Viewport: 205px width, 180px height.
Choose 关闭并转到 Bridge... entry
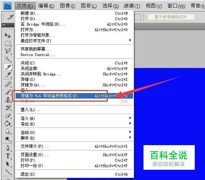coord(74,74)
